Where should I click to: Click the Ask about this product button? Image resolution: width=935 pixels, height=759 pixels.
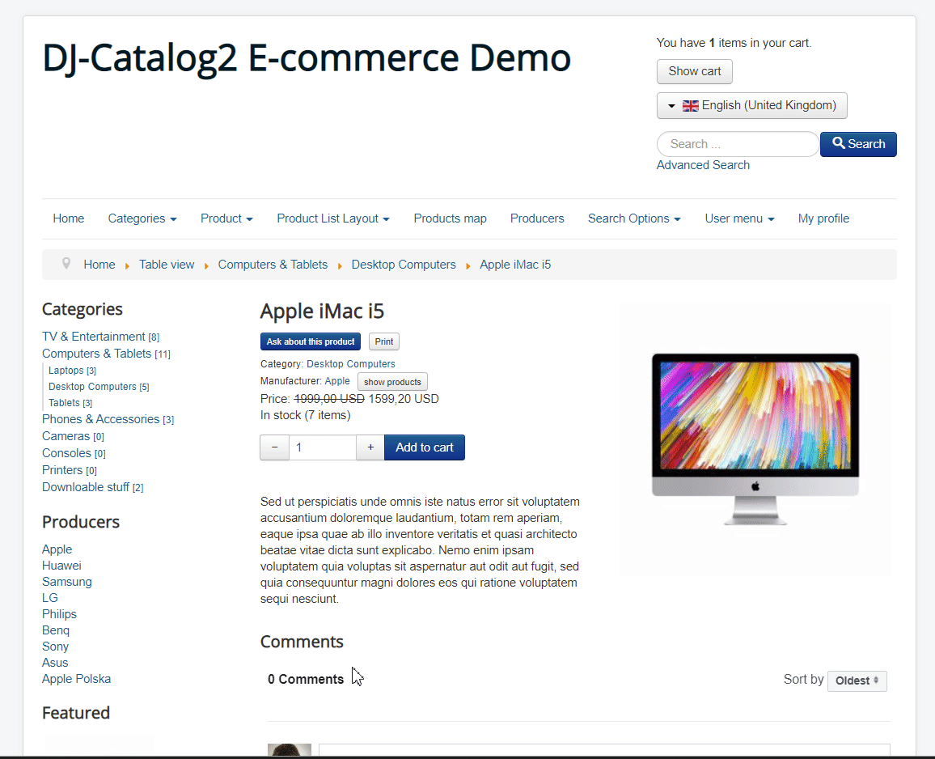pos(310,341)
